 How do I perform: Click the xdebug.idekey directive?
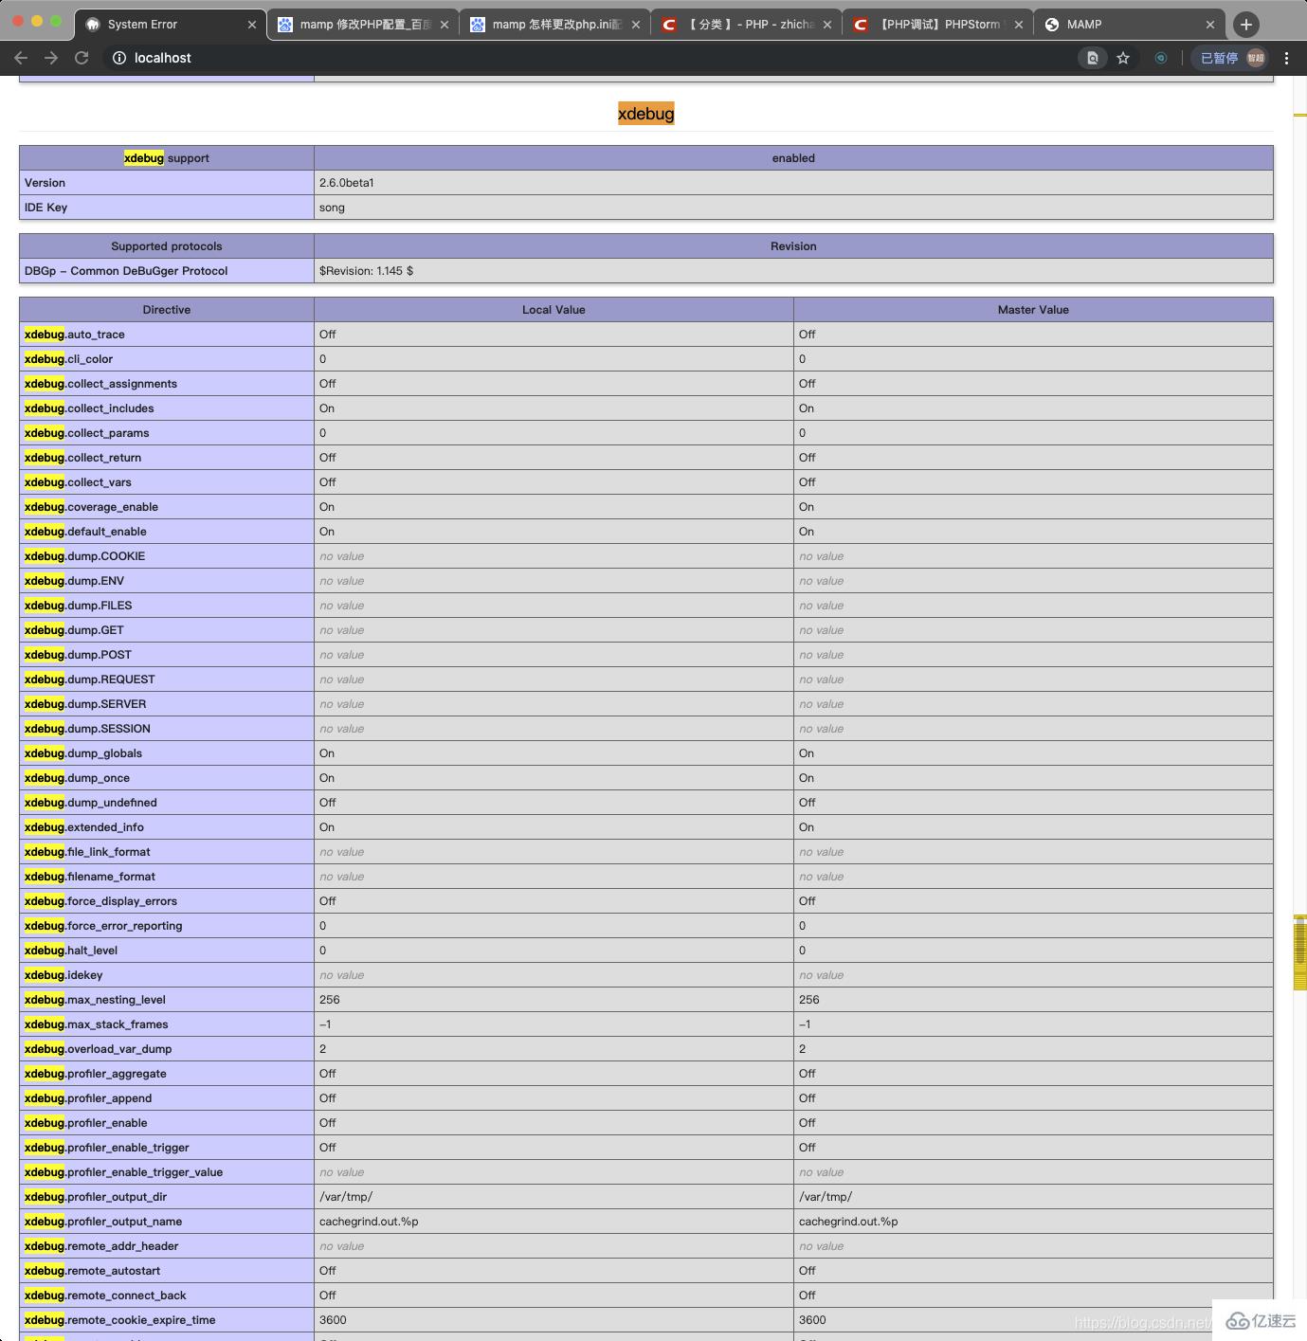64,975
